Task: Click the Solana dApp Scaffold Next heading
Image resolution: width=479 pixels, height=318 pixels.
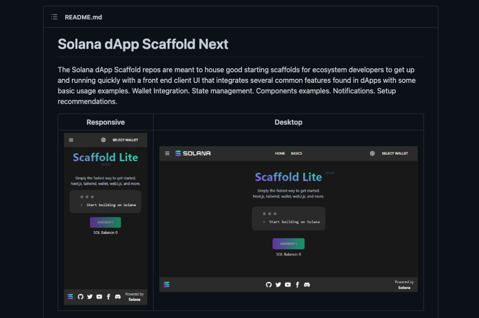Action: coord(143,44)
